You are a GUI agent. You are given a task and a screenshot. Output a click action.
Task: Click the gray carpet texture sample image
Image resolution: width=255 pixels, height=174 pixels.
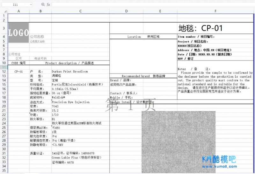tap(178, 142)
